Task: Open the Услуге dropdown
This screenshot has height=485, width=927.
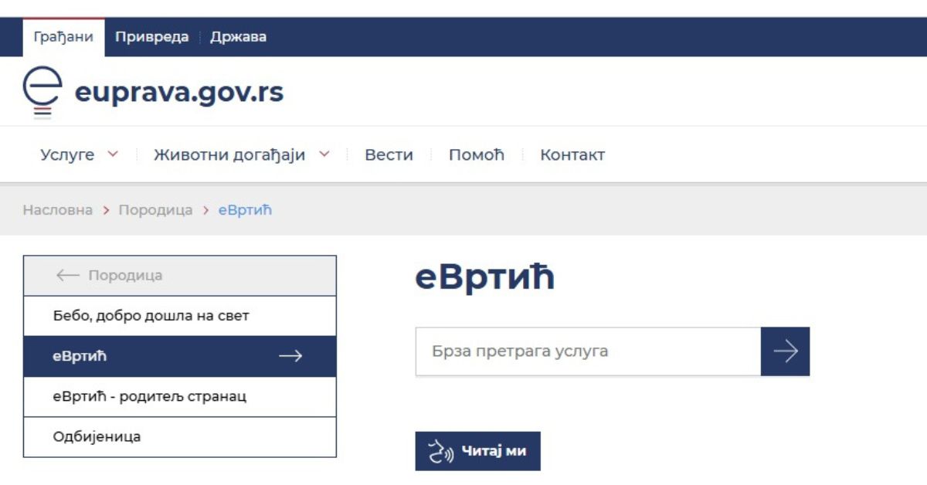Action: (69, 154)
